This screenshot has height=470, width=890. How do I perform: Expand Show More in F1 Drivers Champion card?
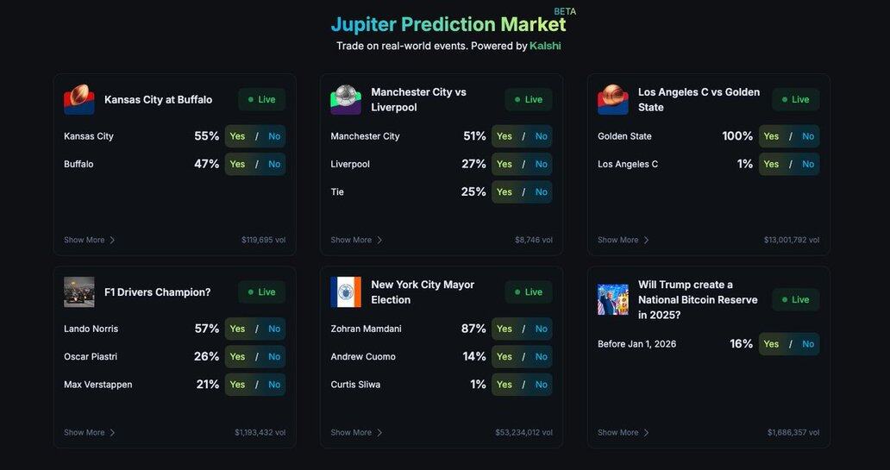90,432
